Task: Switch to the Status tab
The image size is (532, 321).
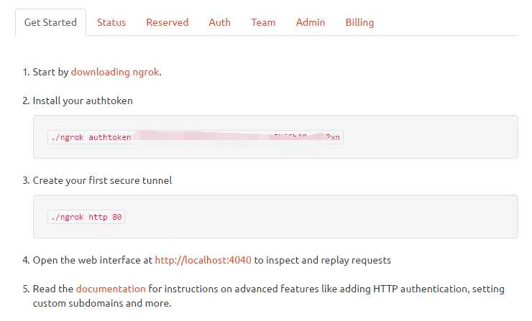Action: 111,22
